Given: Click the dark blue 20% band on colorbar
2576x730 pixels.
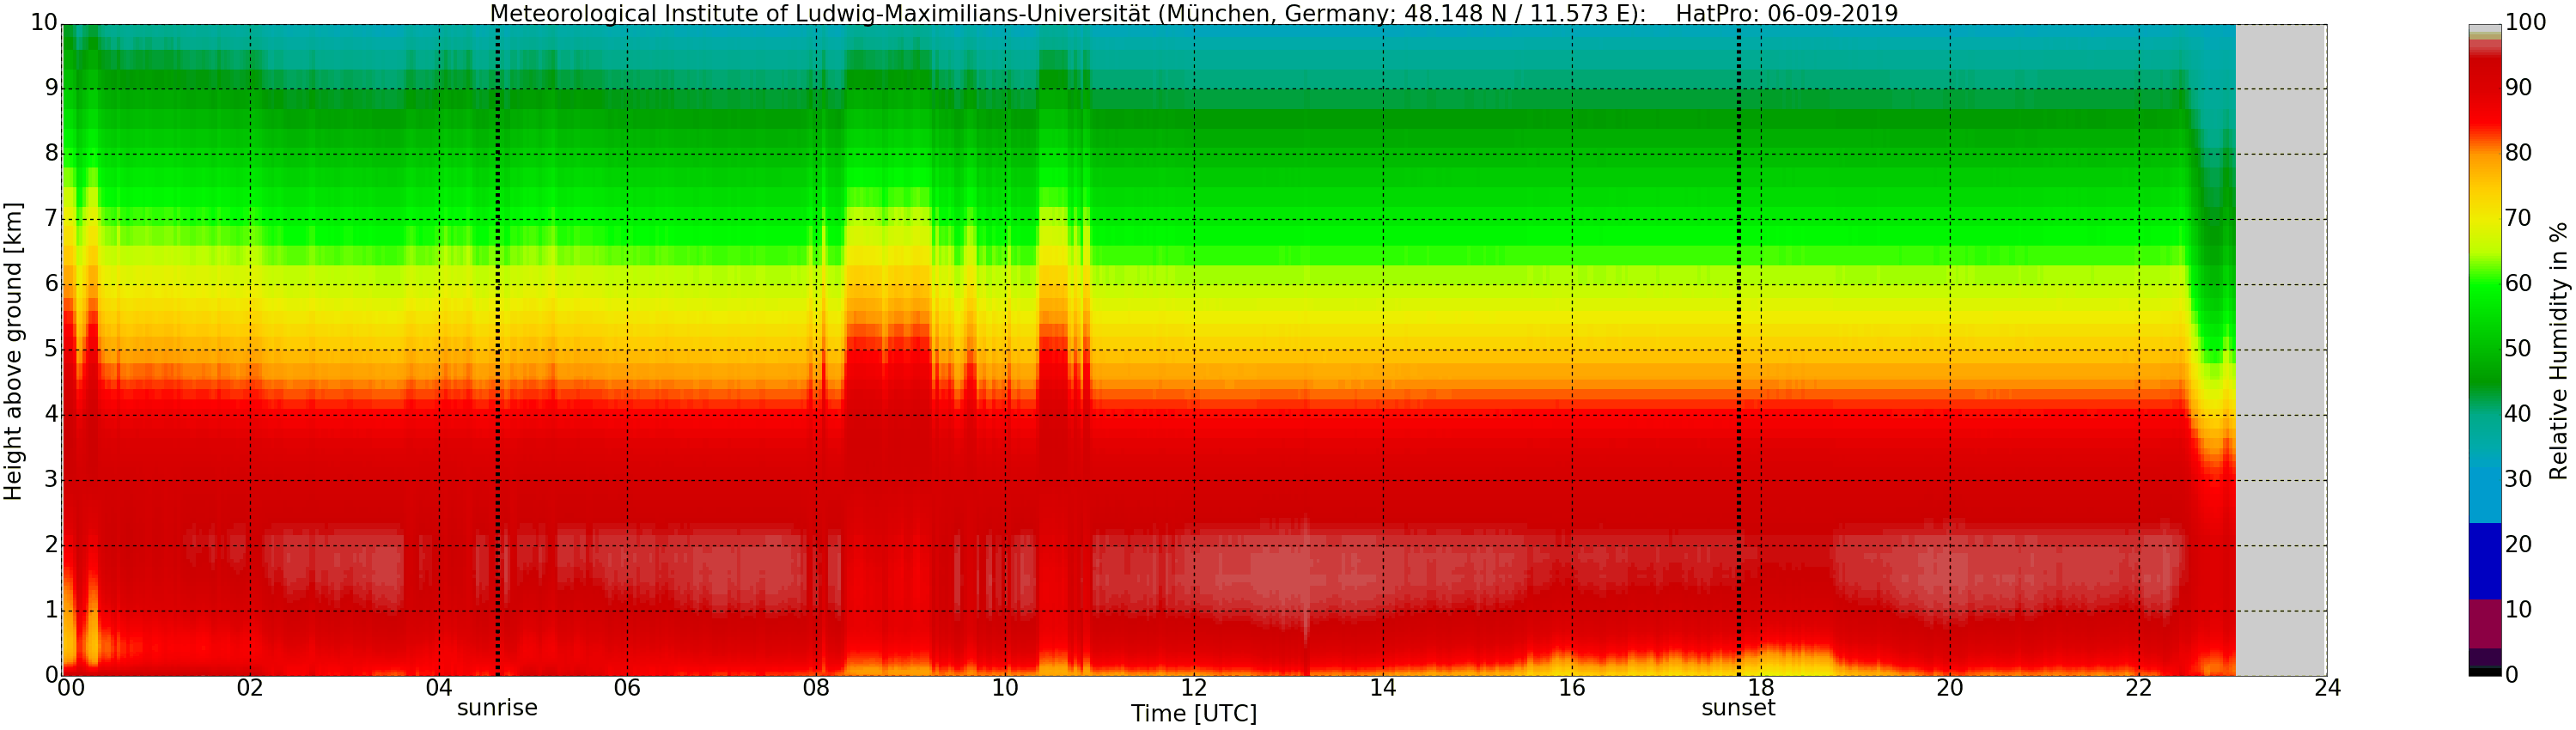Looking at the screenshot, I should tap(2485, 561).
